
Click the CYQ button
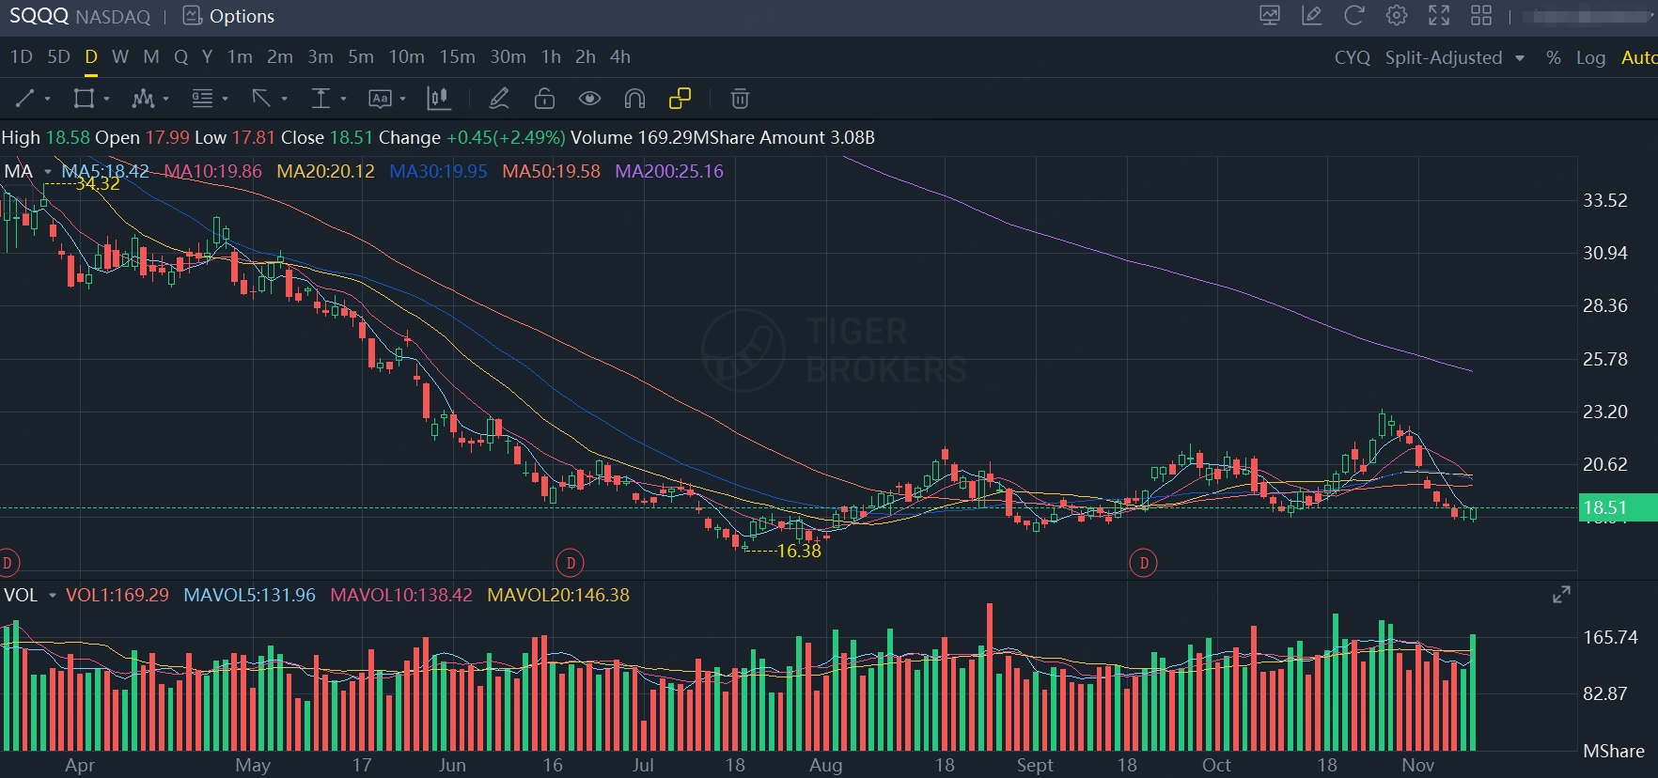coord(1352,58)
